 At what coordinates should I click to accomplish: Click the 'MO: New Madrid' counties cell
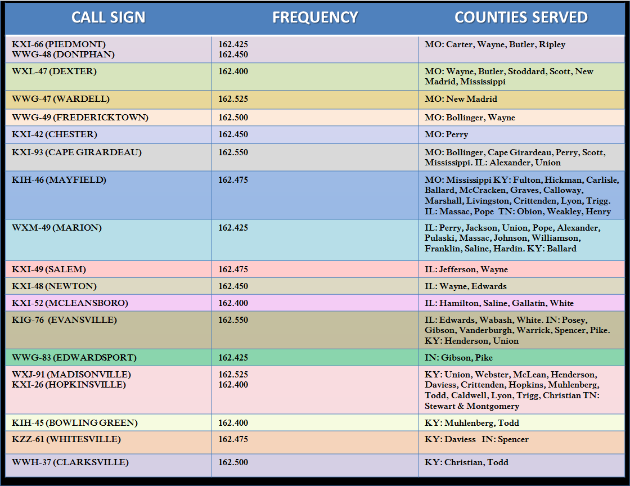[461, 99]
